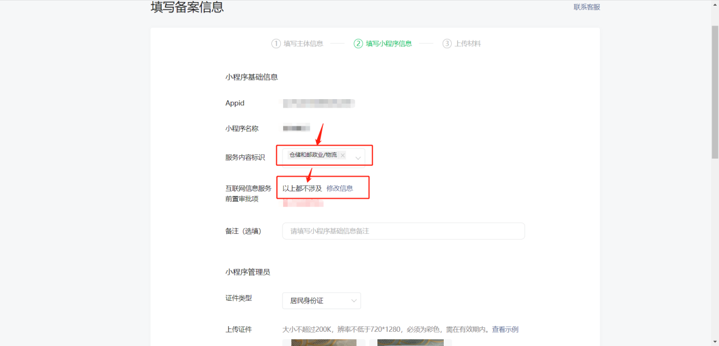The height and width of the screenshot is (346, 719).
Task: Click the Appid label
Action: pos(235,103)
